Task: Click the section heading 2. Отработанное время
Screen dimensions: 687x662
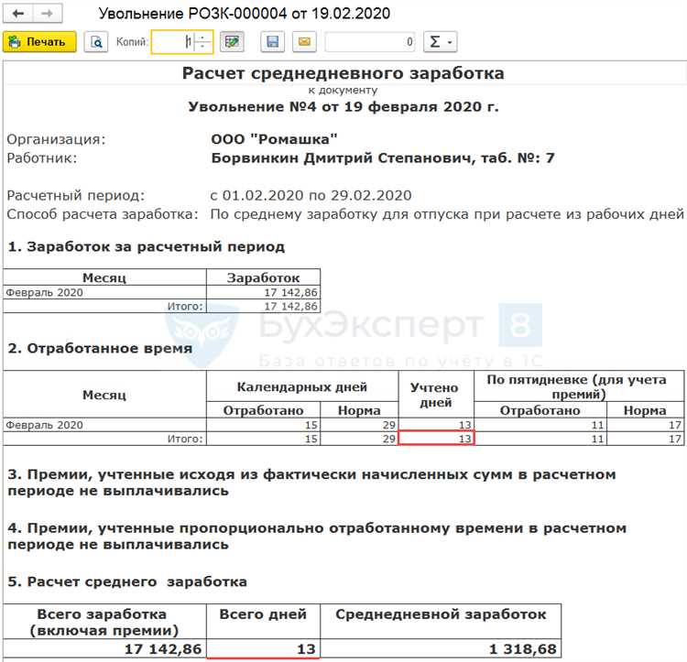Action: [101, 349]
